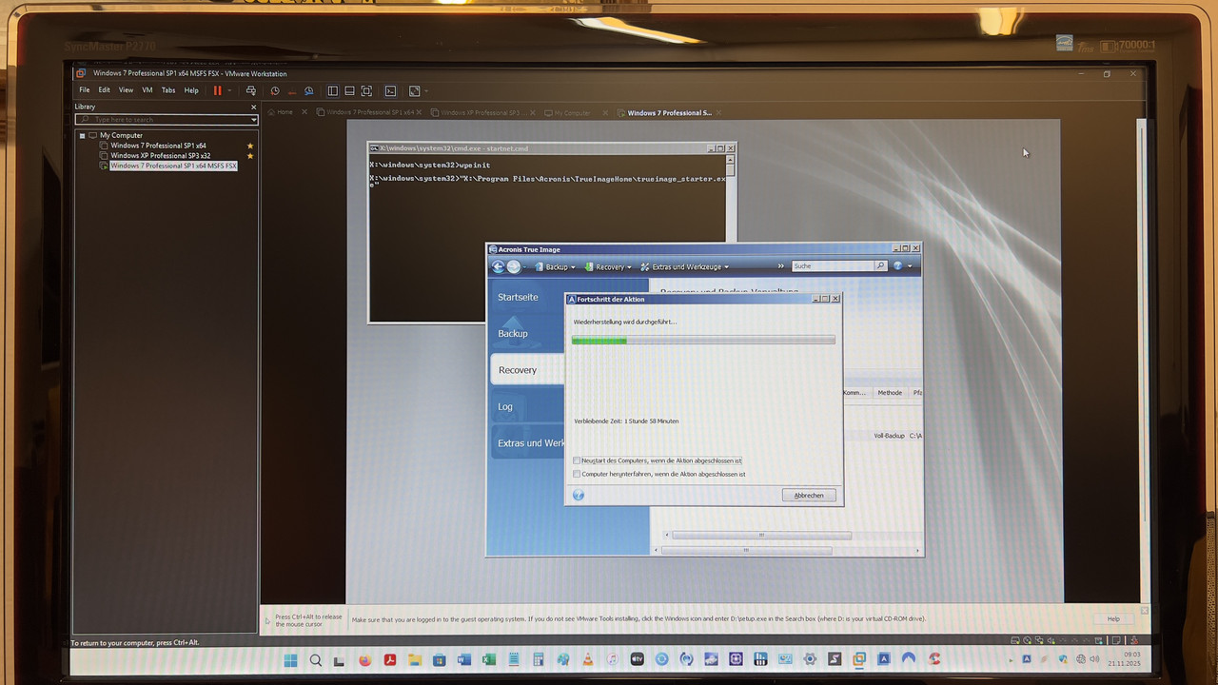Open the power options dropdown arrow beside pause
This screenshot has height=685, width=1218.
point(229,90)
